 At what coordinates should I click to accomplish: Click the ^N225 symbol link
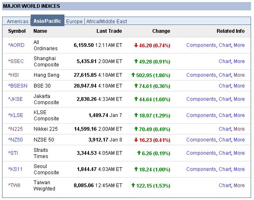(15, 129)
